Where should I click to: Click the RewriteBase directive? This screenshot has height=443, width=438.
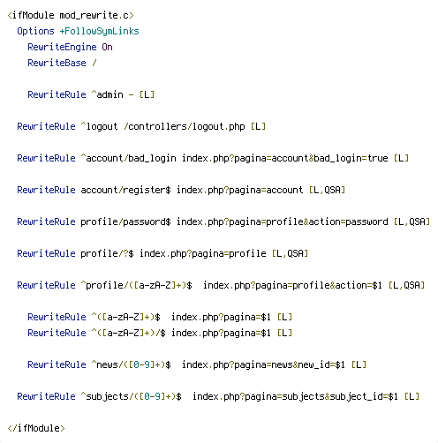[x=57, y=63]
